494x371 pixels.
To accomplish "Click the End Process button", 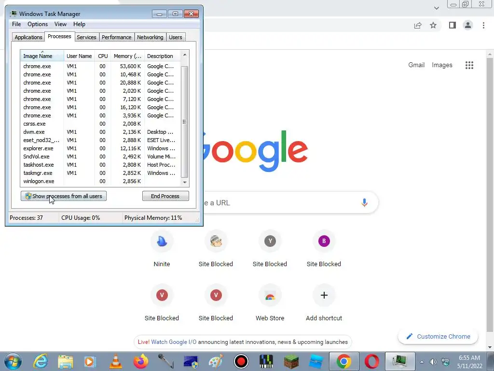I will [x=165, y=196].
